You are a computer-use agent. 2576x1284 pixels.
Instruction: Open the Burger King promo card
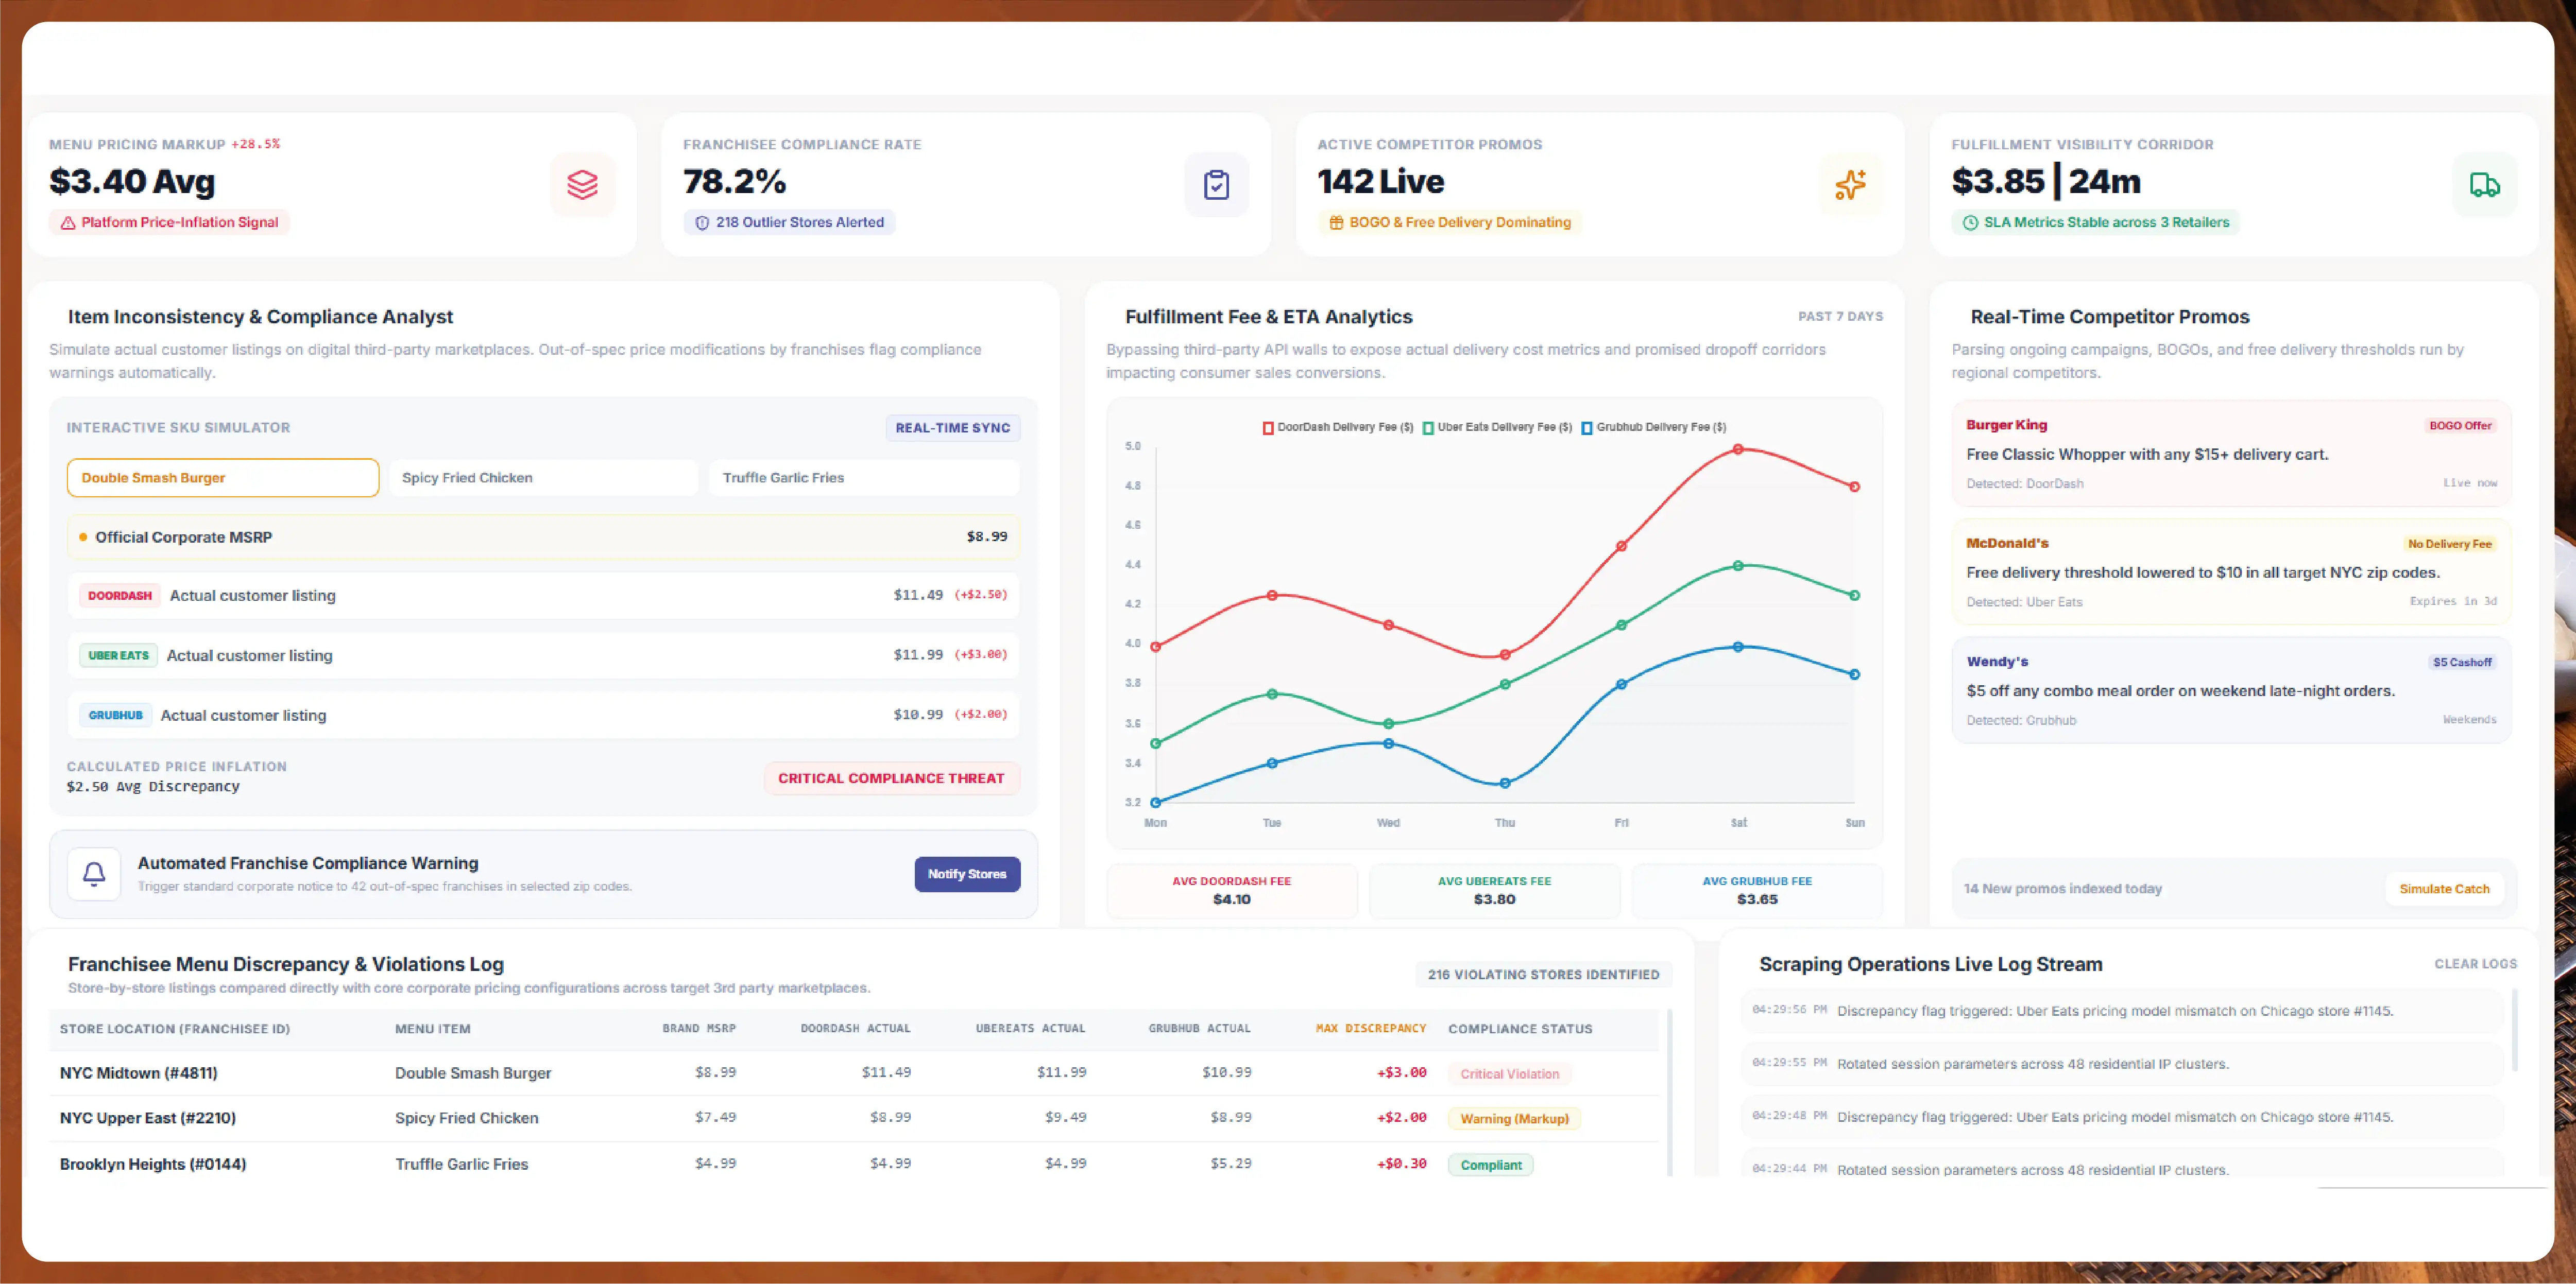pos(2231,454)
